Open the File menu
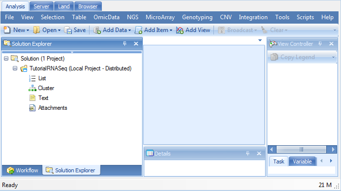The image size is (341, 191). pyautogui.click(x=9, y=17)
